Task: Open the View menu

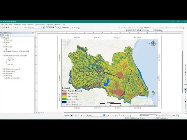Action: point(11,24)
